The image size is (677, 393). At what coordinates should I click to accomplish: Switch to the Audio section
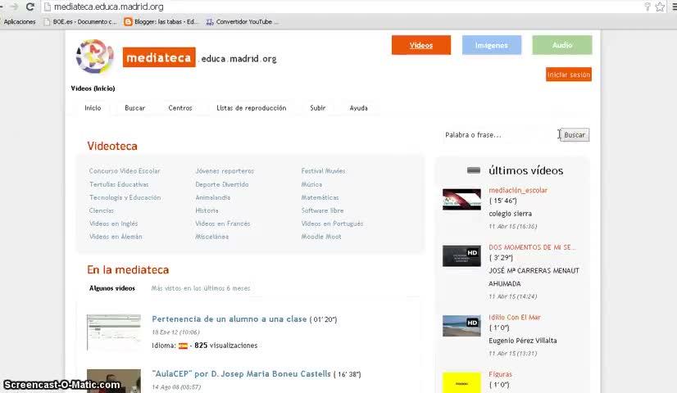click(x=561, y=45)
